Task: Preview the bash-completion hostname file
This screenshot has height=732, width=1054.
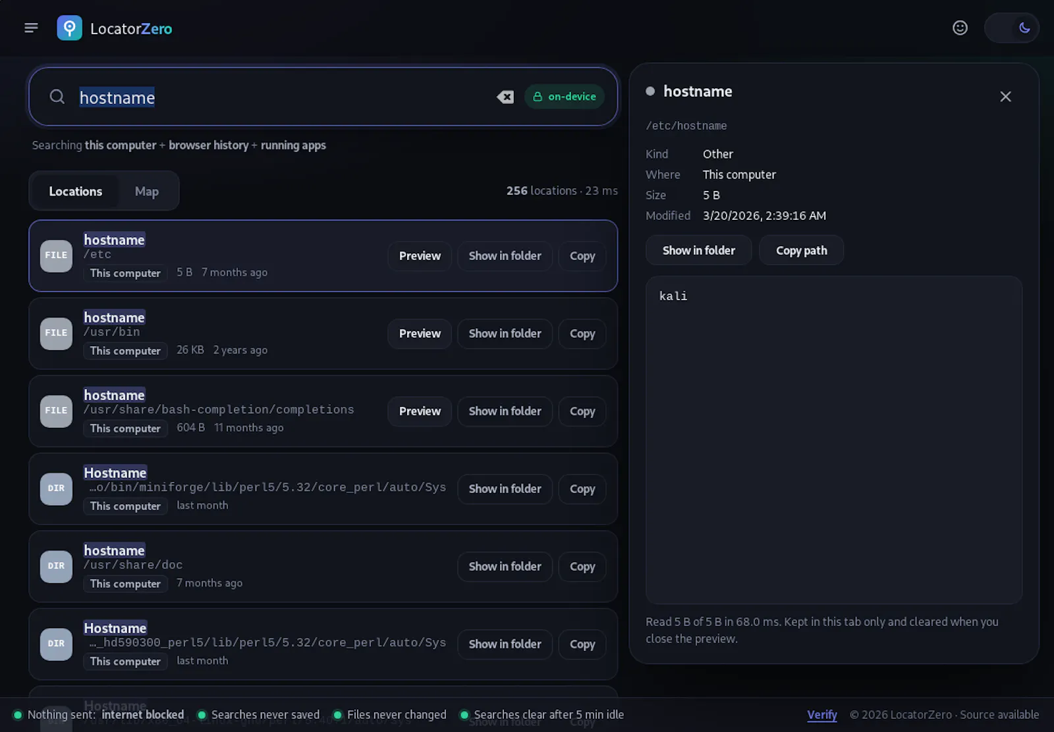Action: (x=420, y=411)
